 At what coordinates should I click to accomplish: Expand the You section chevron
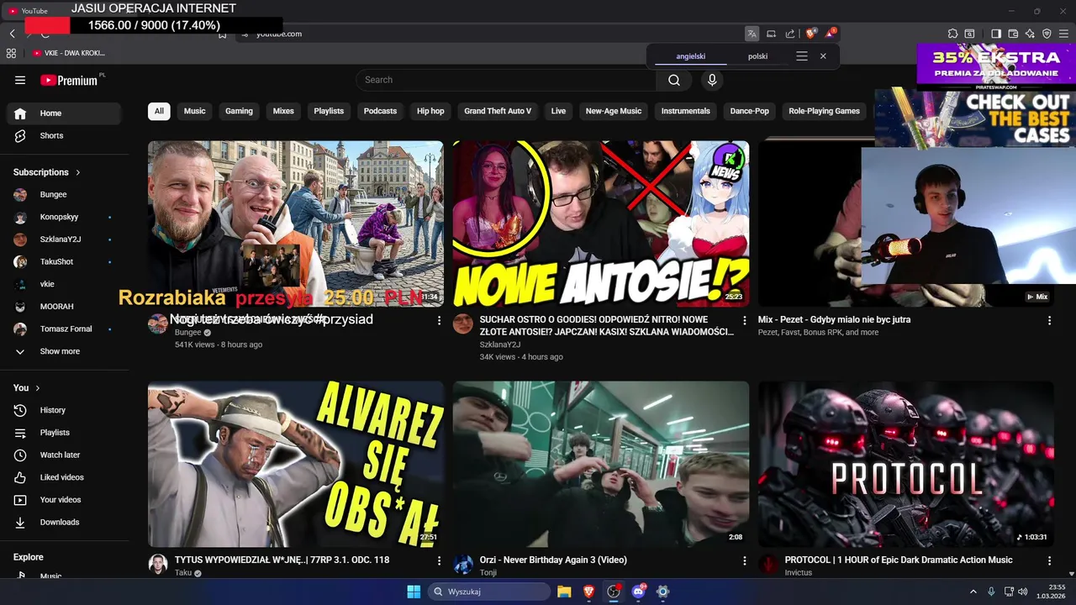[37, 388]
